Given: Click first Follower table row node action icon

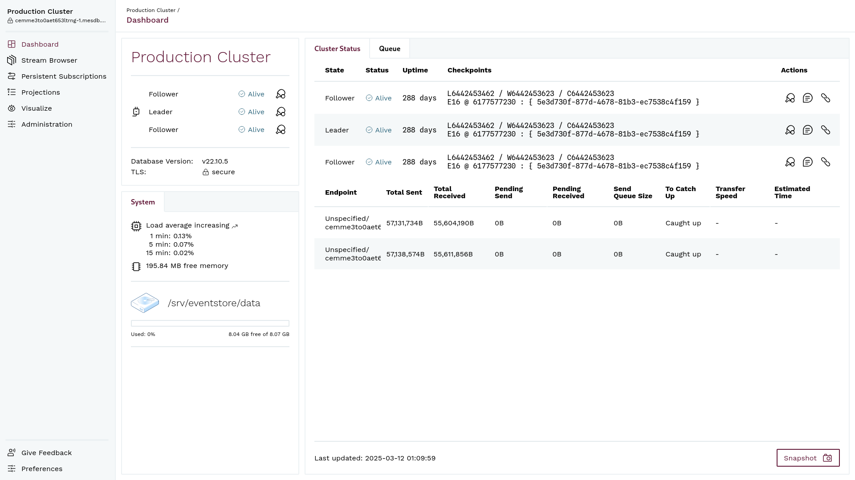Looking at the screenshot, I should (790, 98).
